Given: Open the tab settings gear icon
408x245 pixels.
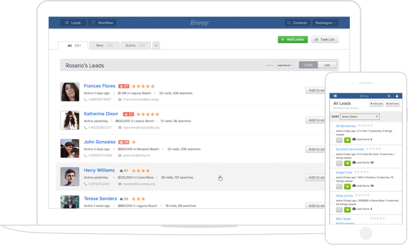Looking at the screenshot, I should pyautogui.click(x=156, y=45).
